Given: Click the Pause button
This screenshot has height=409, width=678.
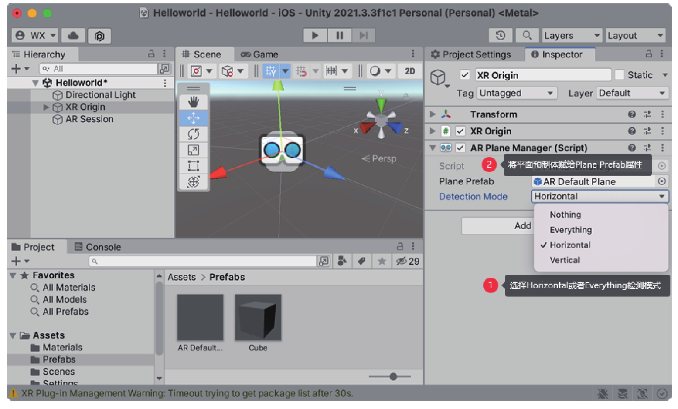Looking at the screenshot, I should click(x=339, y=35).
